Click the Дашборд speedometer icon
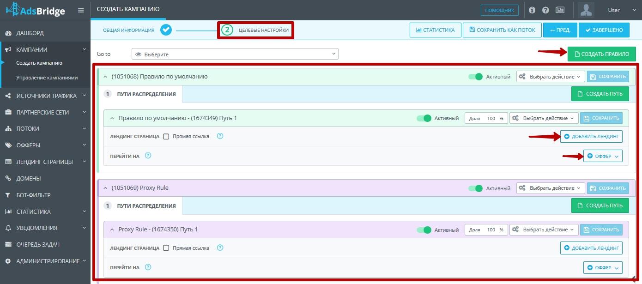 (x=8, y=33)
